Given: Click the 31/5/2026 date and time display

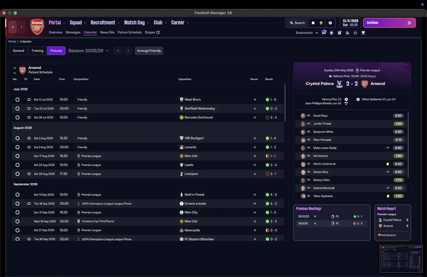Looking at the screenshot, I should (350, 23).
